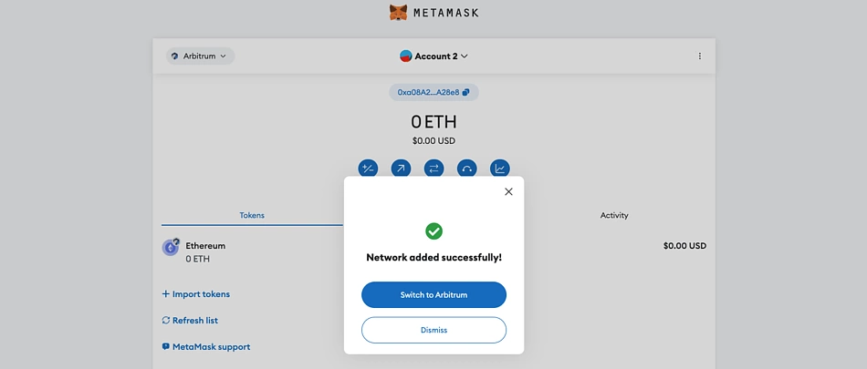867x369 pixels.
Task: Click the Switch to Arbitrum button
Action: 434,295
